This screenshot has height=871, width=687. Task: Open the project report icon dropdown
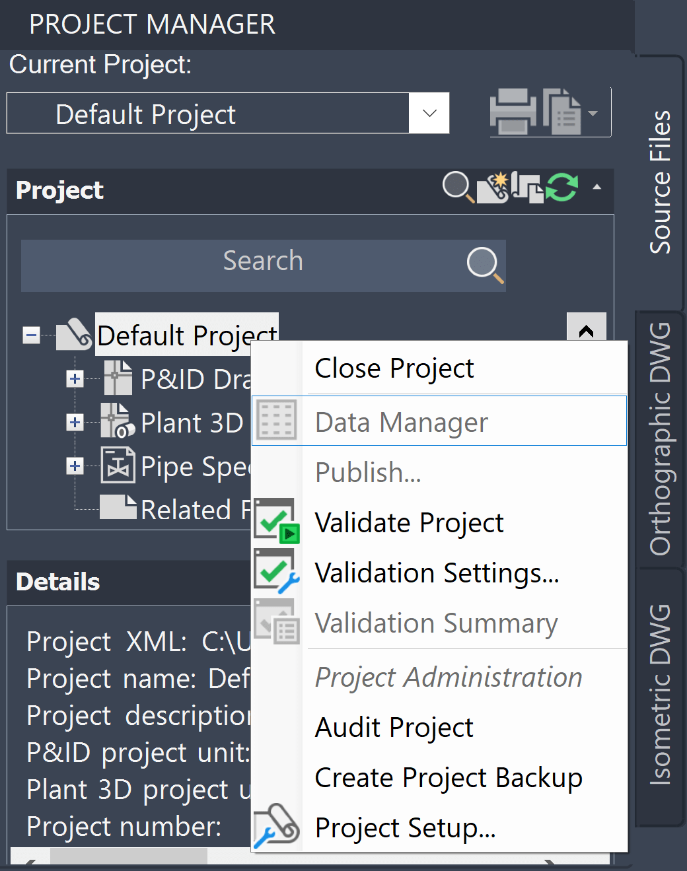coord(593,113)
